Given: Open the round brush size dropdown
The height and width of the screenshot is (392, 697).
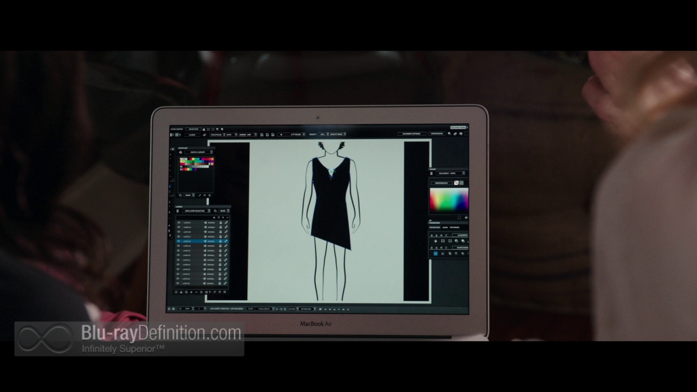Looking at the screenshot, I should point(291,135).
